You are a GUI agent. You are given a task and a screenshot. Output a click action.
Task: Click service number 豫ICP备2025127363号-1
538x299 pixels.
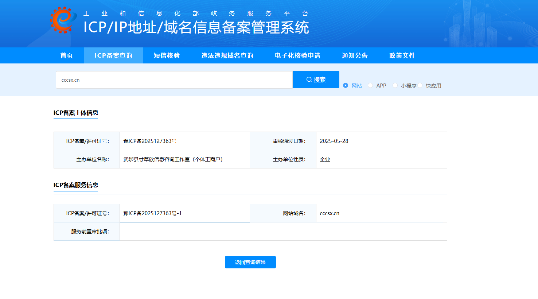point(152,213)
